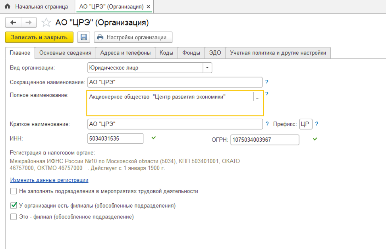Open the ЭДО tab
Viewport: 386px width, 249px height.
coord(215,53)
